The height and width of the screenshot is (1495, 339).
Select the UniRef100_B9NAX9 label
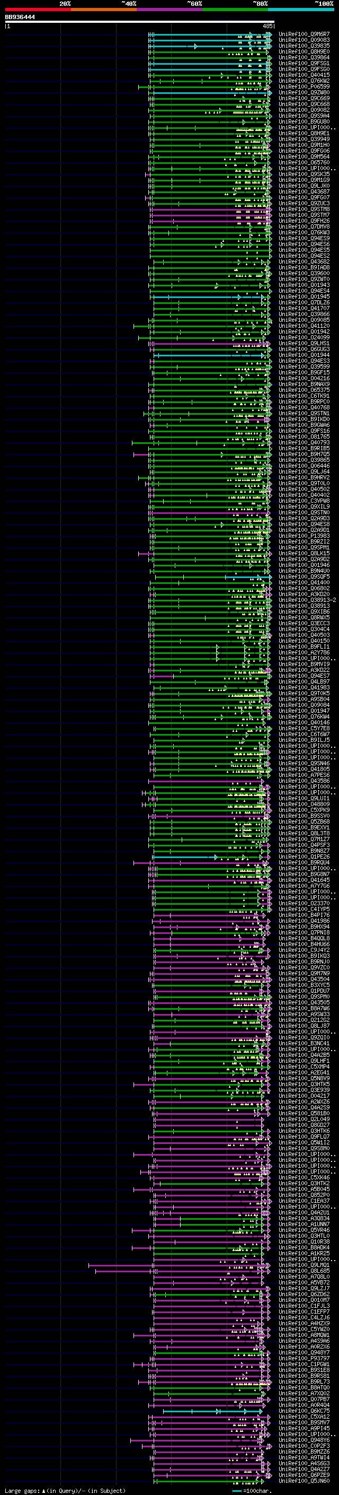[304, 384]
